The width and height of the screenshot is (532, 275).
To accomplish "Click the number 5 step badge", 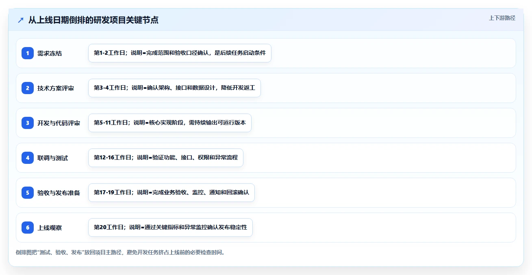I will (28, 192).
